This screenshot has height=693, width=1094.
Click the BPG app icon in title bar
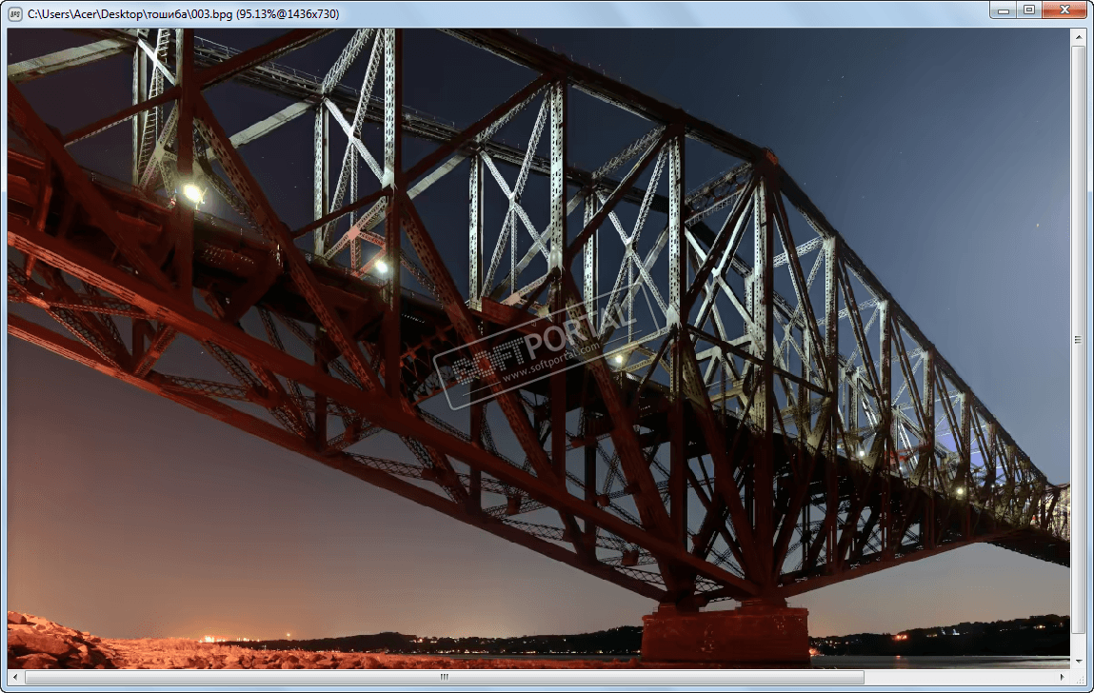[14, 14]
